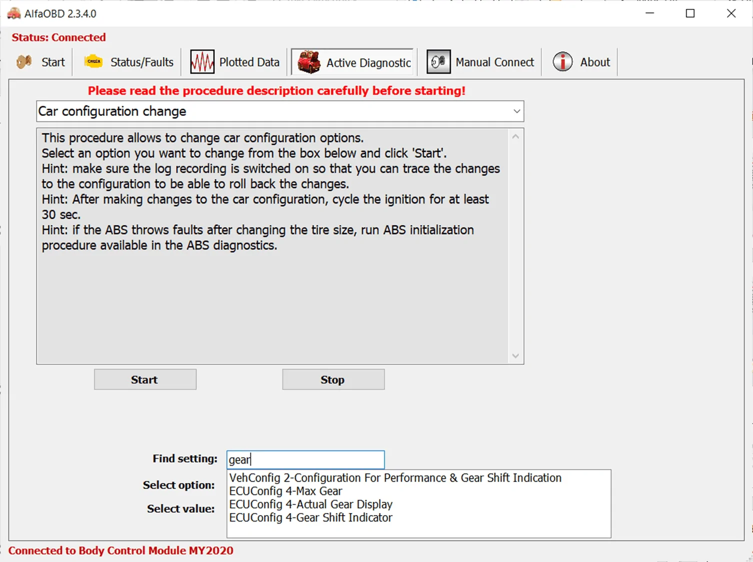Select ECUConfig 4-Max Gear option

tap(286, 491)
